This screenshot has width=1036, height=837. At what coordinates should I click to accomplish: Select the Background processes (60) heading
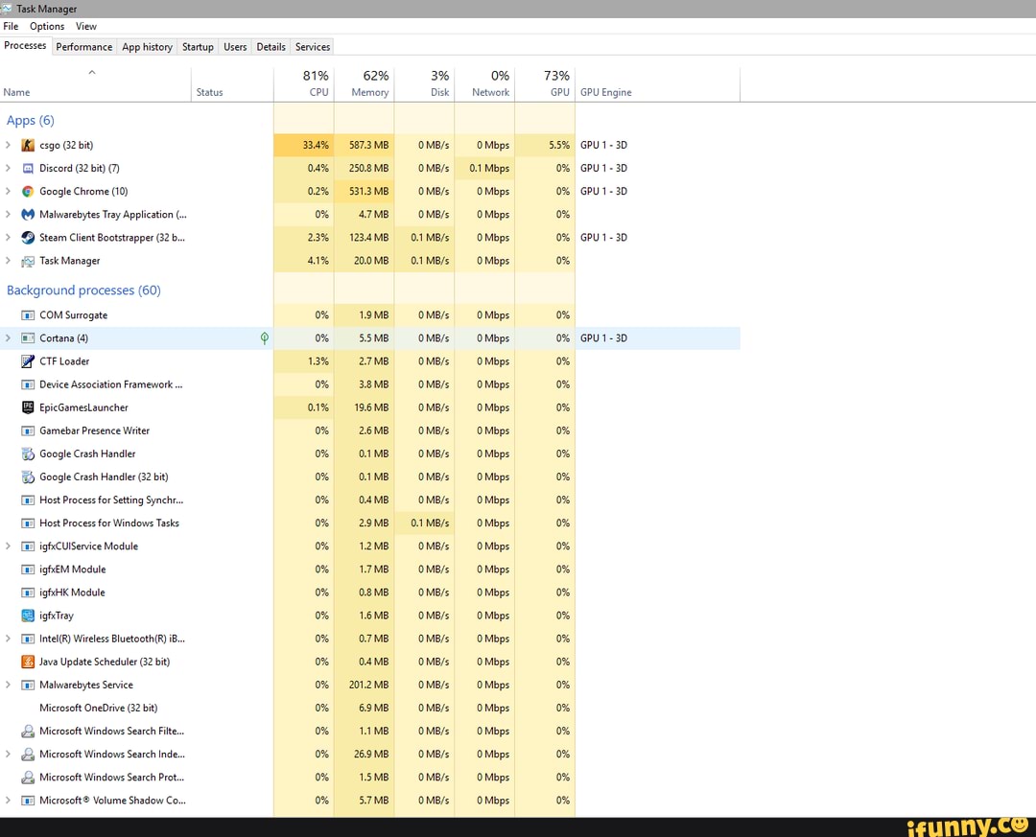[83, 290]
